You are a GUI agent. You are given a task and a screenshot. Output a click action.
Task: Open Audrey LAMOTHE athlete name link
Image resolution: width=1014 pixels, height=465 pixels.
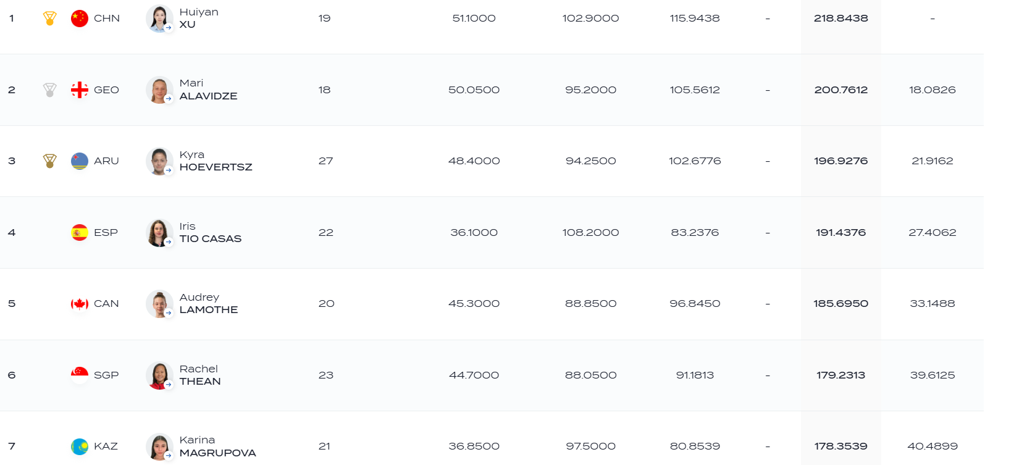pyautogui.click(x=208, y=303)
